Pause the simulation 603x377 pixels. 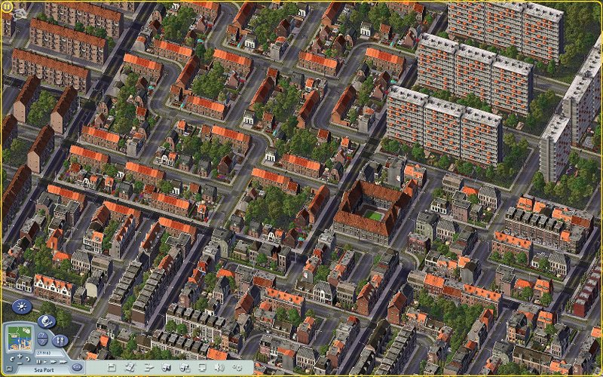pos(38,362)
